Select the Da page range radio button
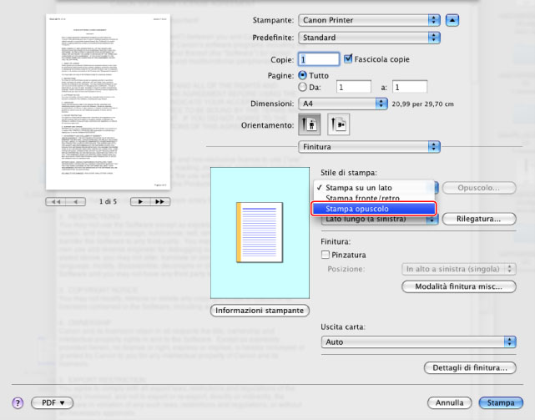The image size is (535, 420). pyautogui.click(x=303, y=86)
